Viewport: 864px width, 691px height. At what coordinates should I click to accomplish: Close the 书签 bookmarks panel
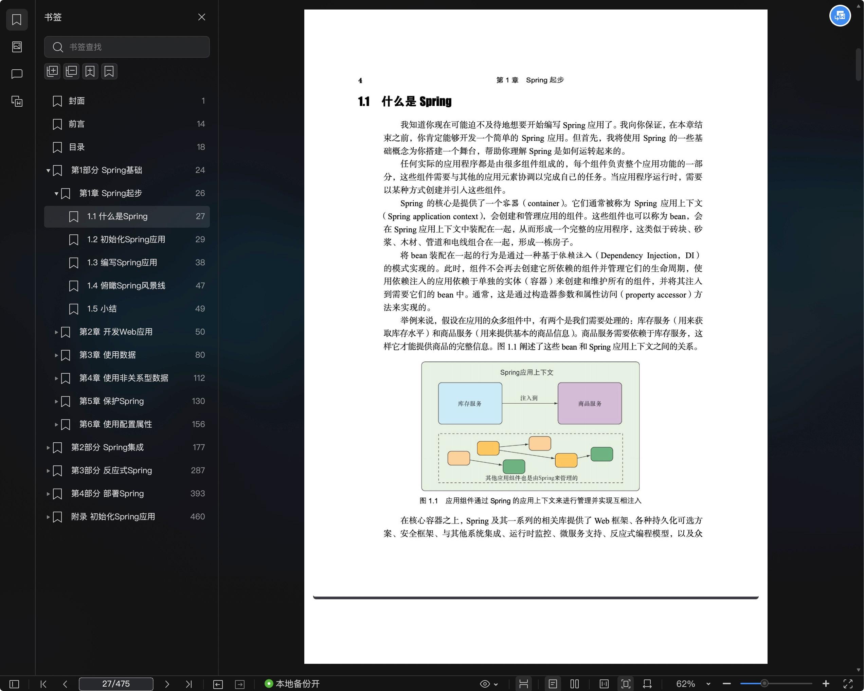click(x=202, y=17)
